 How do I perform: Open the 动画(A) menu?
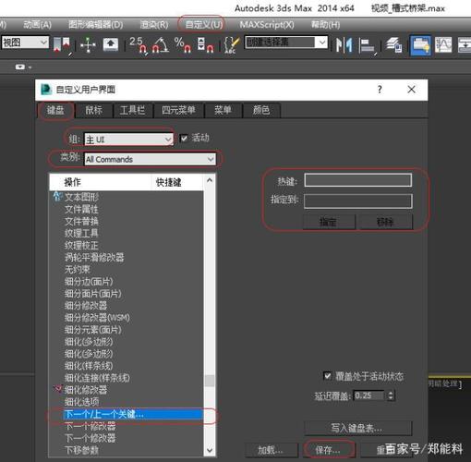[x=38, y=25]
